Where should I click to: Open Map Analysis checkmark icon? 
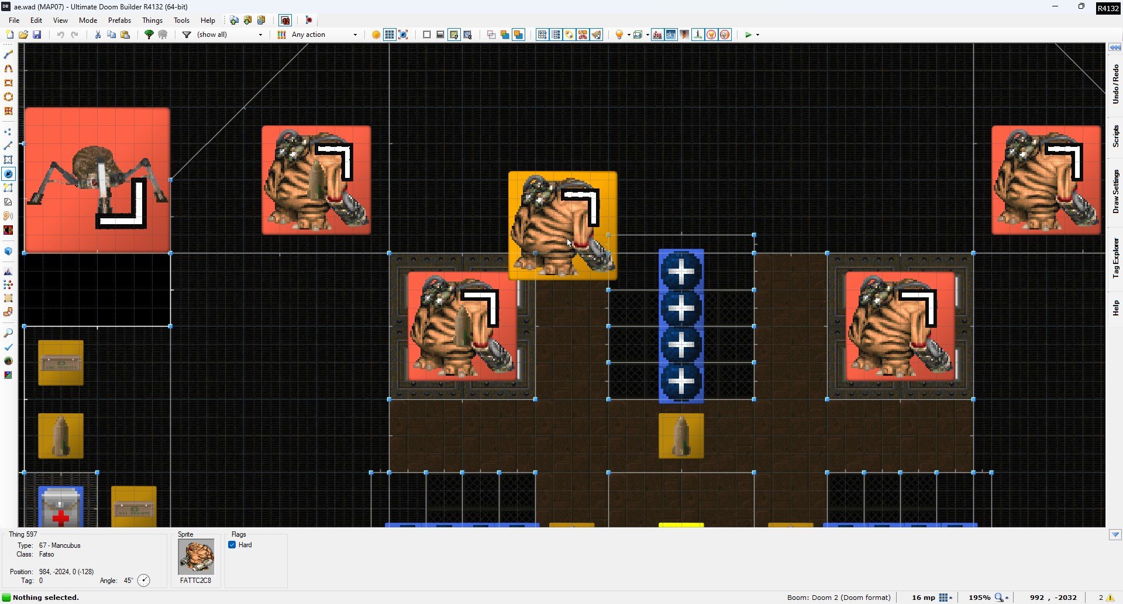(x=8, y=347)
